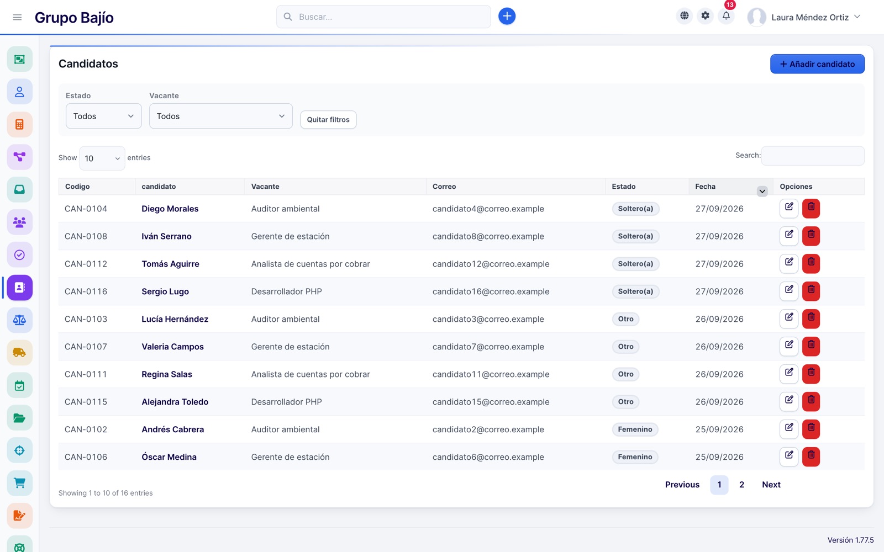
Task: Open the balance scales sidebar icon
Action: [19, 320]
